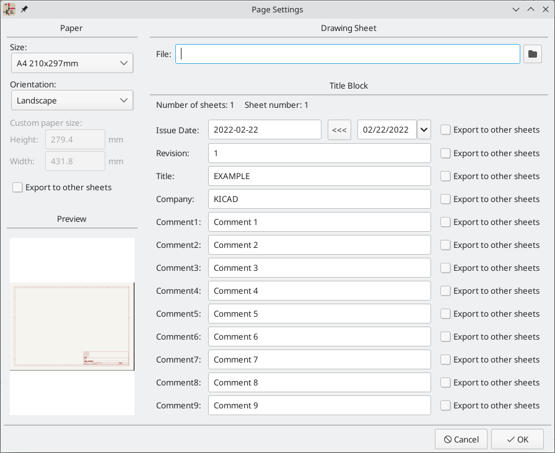Click the maximize caret icon in titlebar

point(531,9)
